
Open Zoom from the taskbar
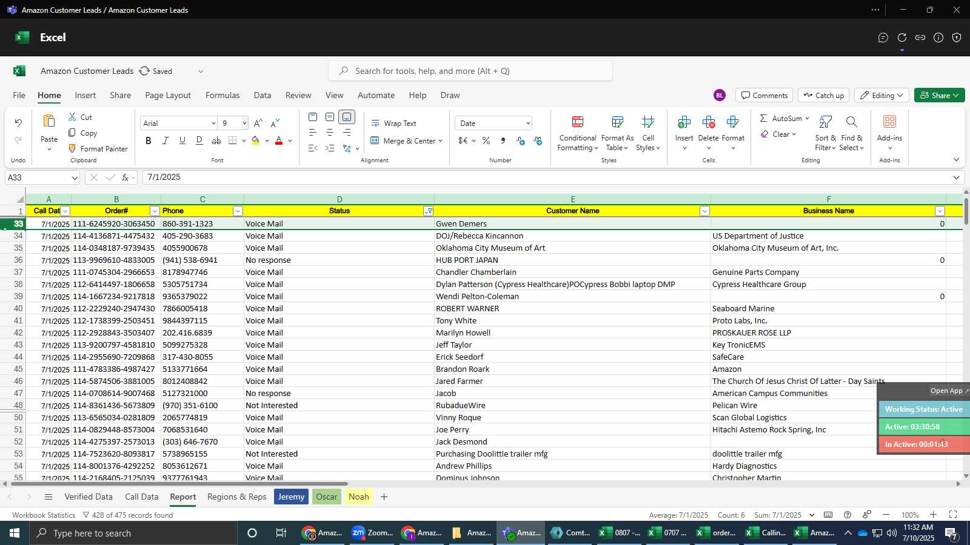(373, 533)
